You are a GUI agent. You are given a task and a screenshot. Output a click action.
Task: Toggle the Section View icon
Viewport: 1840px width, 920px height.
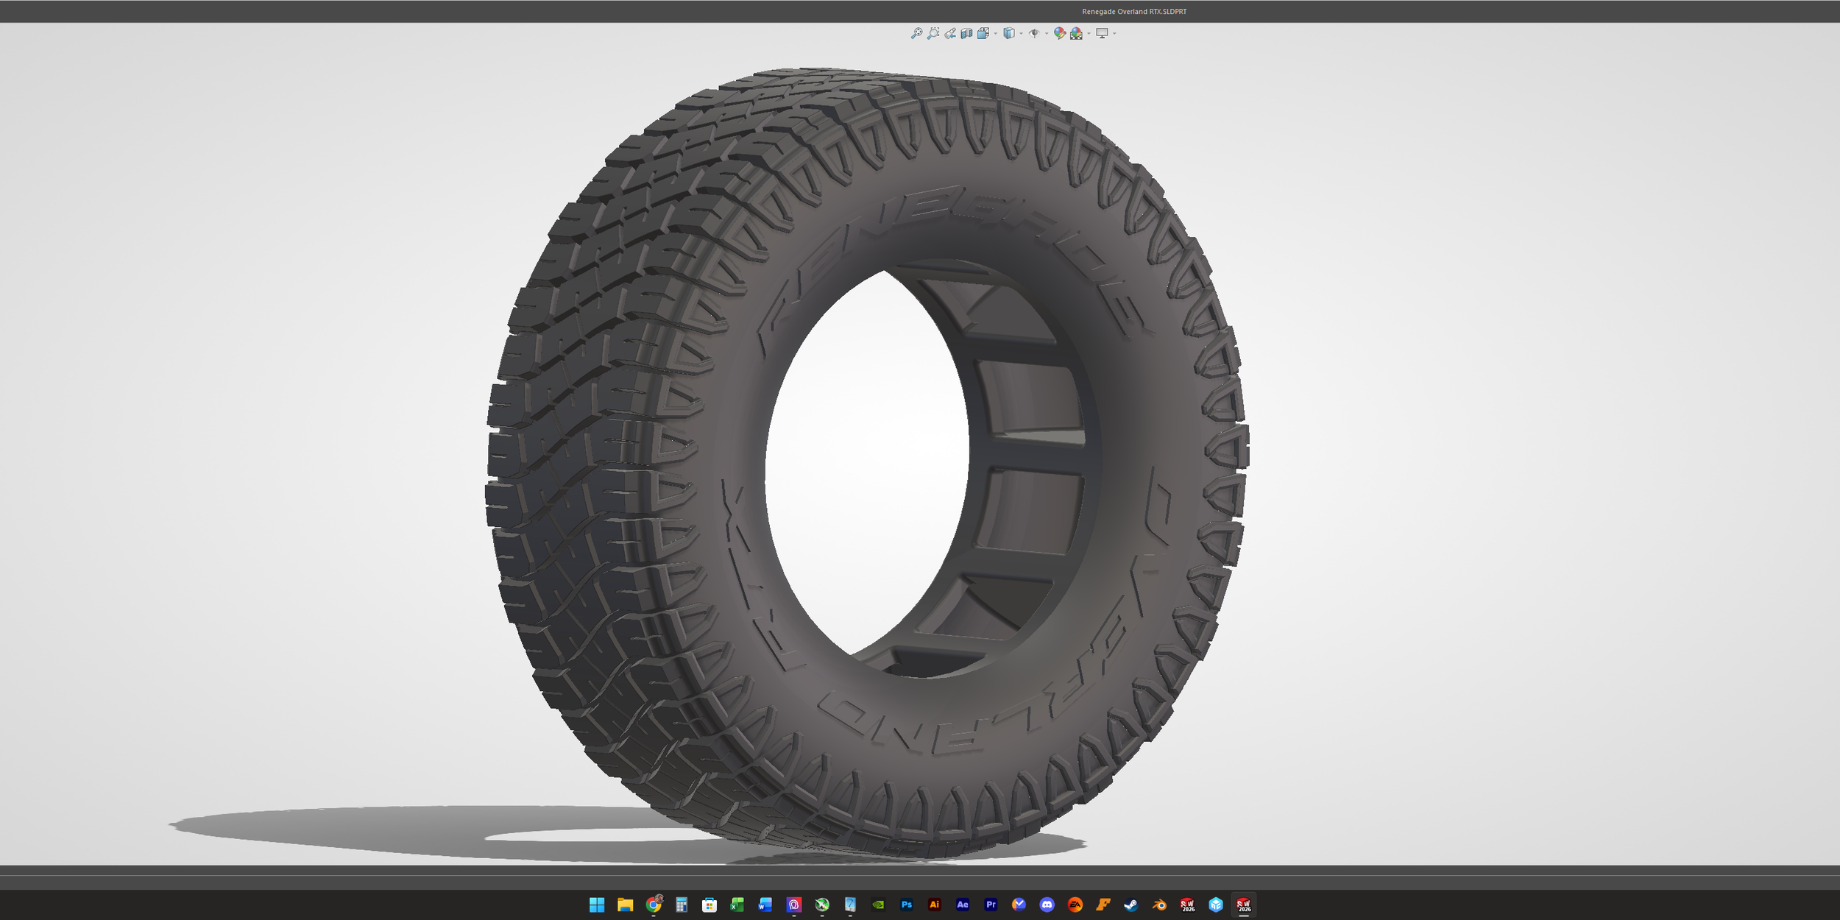[966, 33]
